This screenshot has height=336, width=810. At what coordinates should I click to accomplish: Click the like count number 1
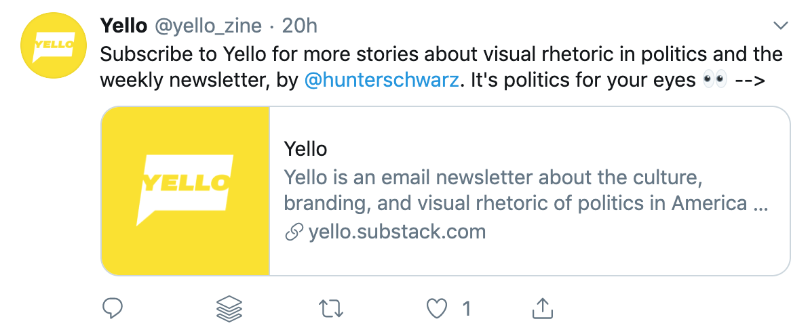(x=466, y=309)
